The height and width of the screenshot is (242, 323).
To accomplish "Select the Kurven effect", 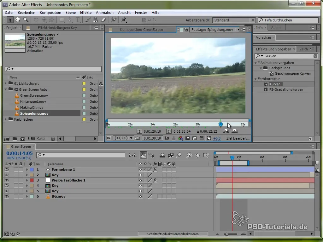I will tap(275, 84).
